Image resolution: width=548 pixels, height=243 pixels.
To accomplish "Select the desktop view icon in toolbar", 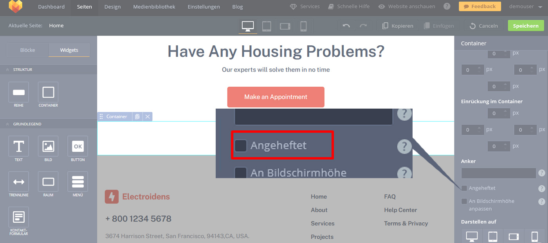I will 248,26.
